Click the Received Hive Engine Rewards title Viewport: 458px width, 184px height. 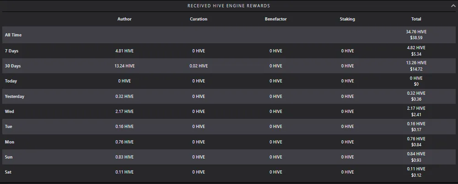229,6
